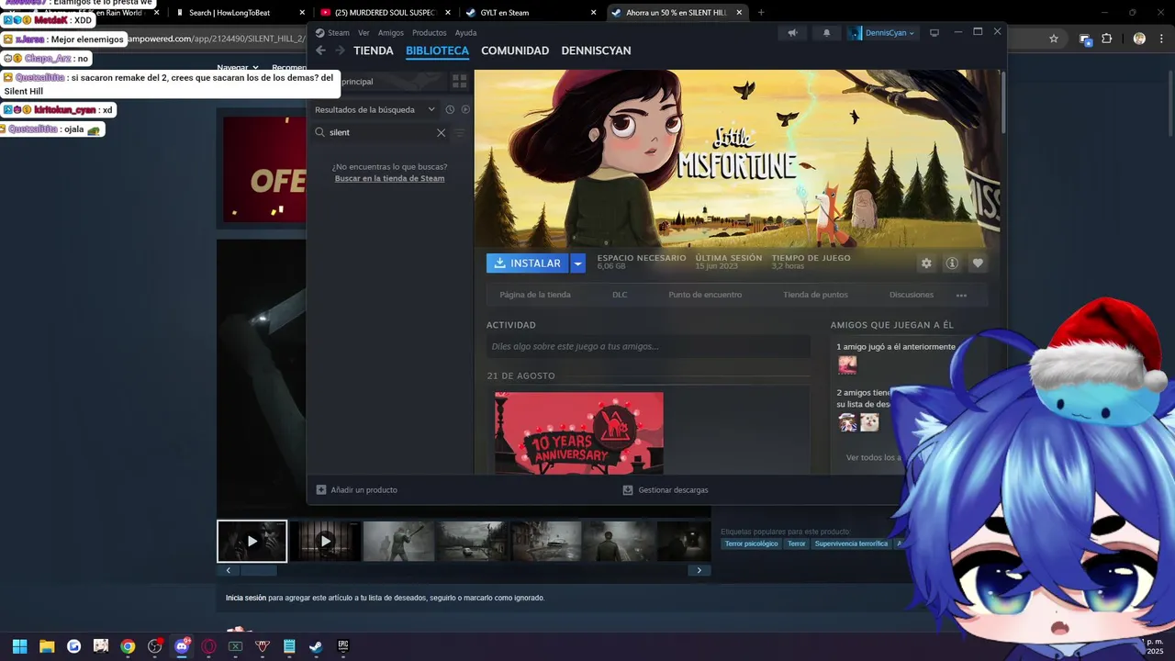Open Gestionar descargas downloads manager
The image size is (1175, 661).
tap(666, 490)
